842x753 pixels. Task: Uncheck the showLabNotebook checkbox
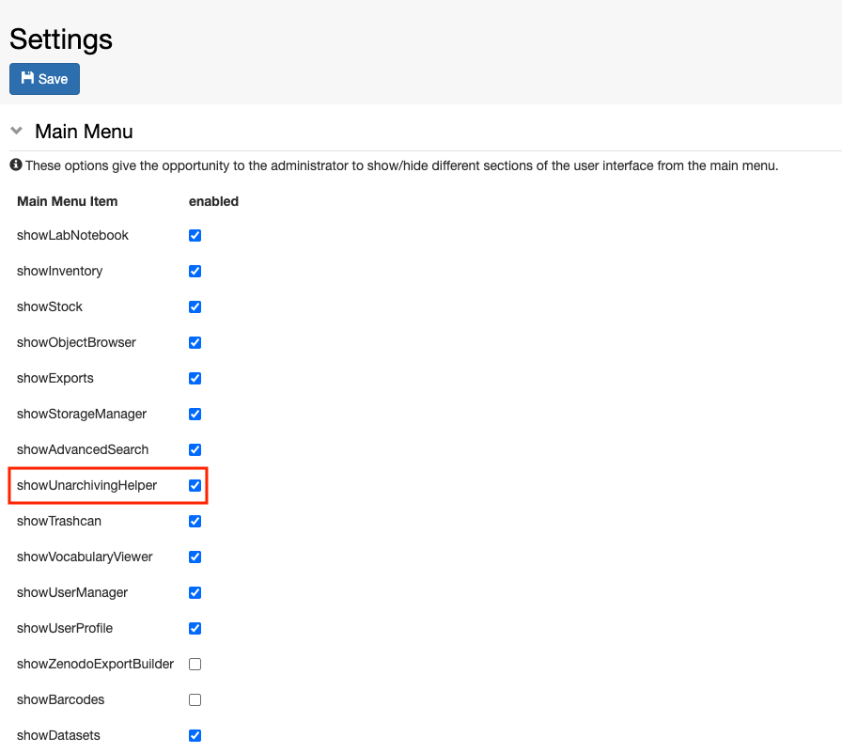[195, 235]
